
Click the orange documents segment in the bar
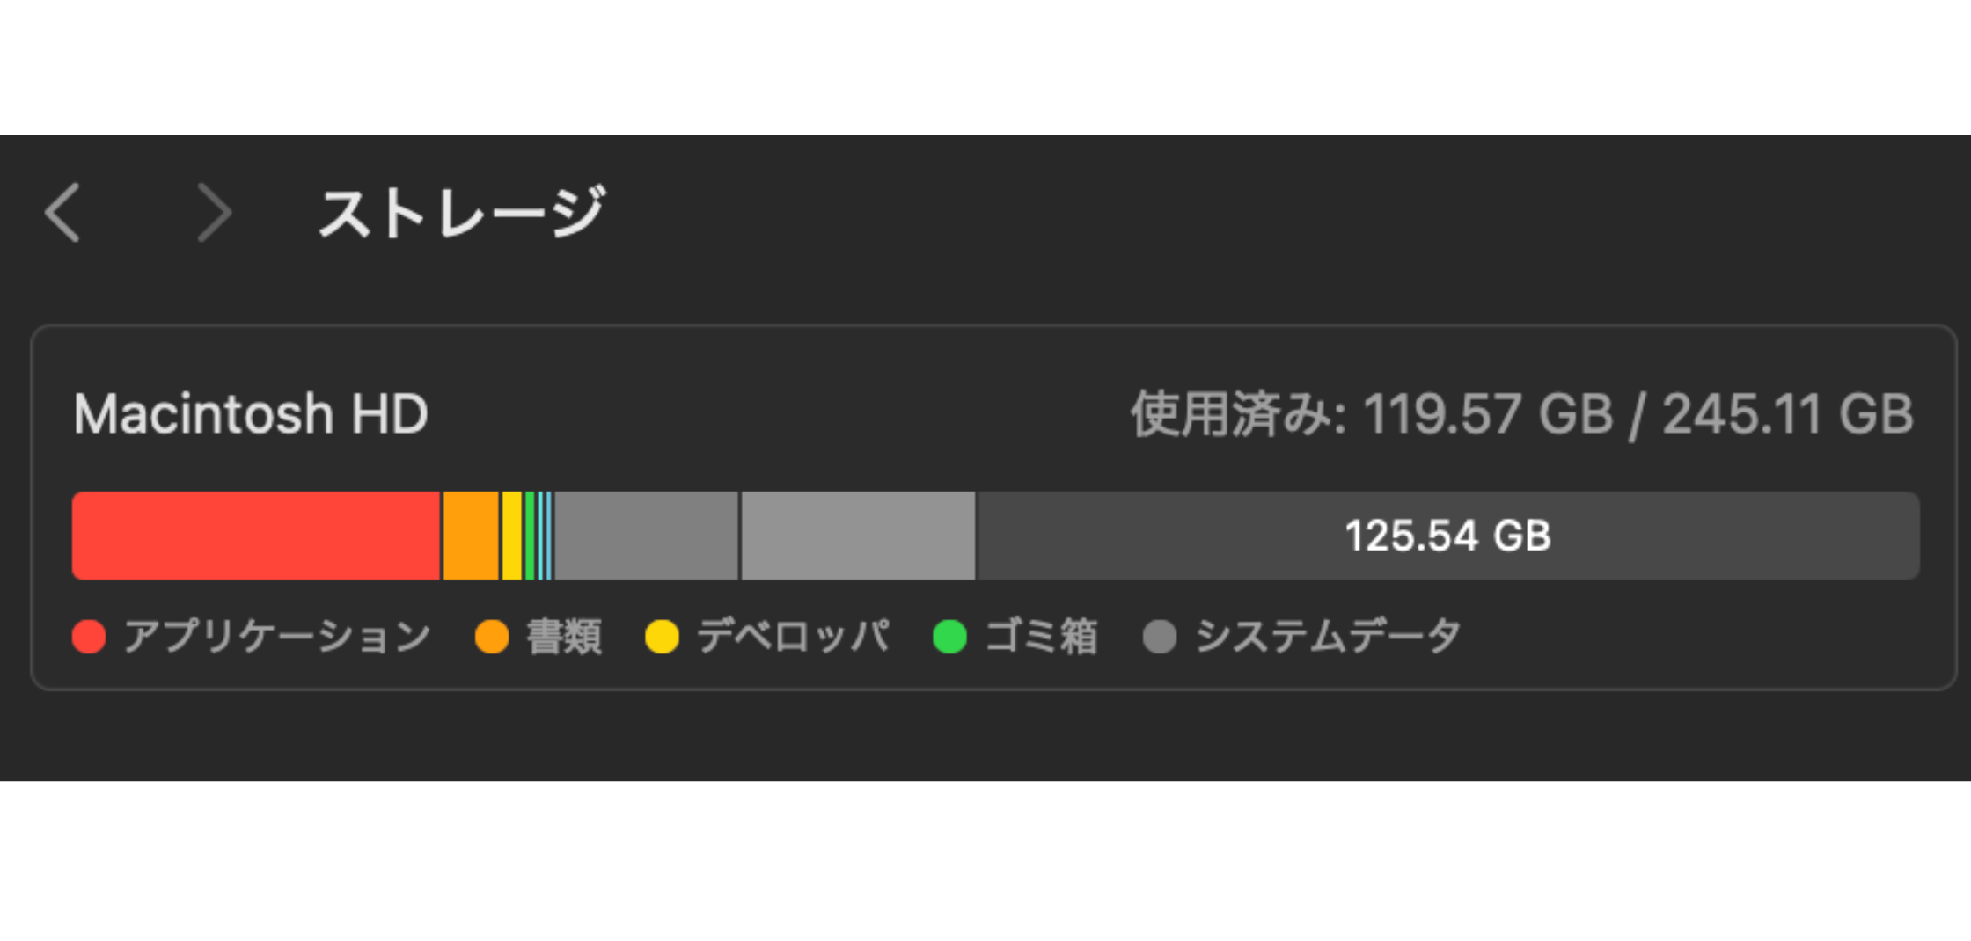coord(471,535)
